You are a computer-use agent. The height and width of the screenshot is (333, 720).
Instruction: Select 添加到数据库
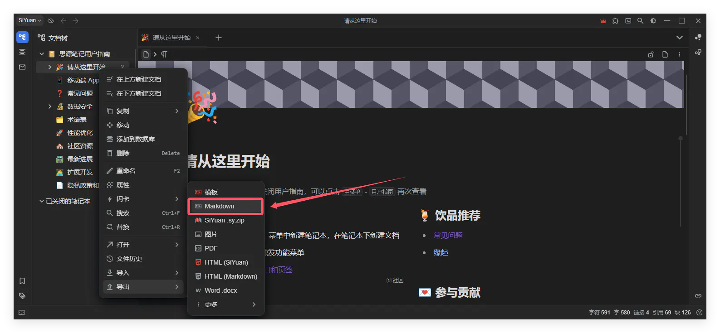click(x=143, y=139)
